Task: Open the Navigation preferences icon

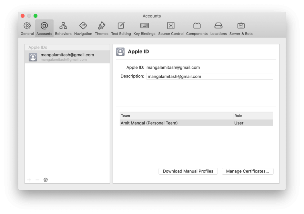Action: click(x=83, y=26)
